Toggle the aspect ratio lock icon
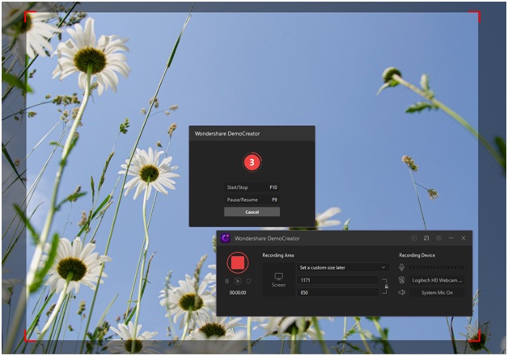Viewport: 508px width, 356px height. point(386,286)
